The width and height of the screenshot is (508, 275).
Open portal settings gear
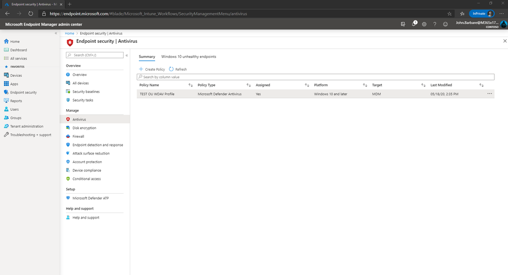click(x=424, y=24)
